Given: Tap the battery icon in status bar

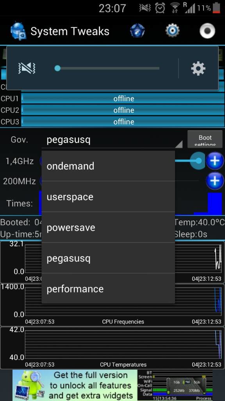Looking at the screenshot, I should (x=216, y=8).
